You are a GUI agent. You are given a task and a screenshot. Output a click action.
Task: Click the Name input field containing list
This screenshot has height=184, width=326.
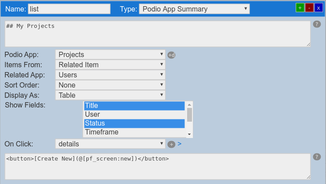point(69,9)
